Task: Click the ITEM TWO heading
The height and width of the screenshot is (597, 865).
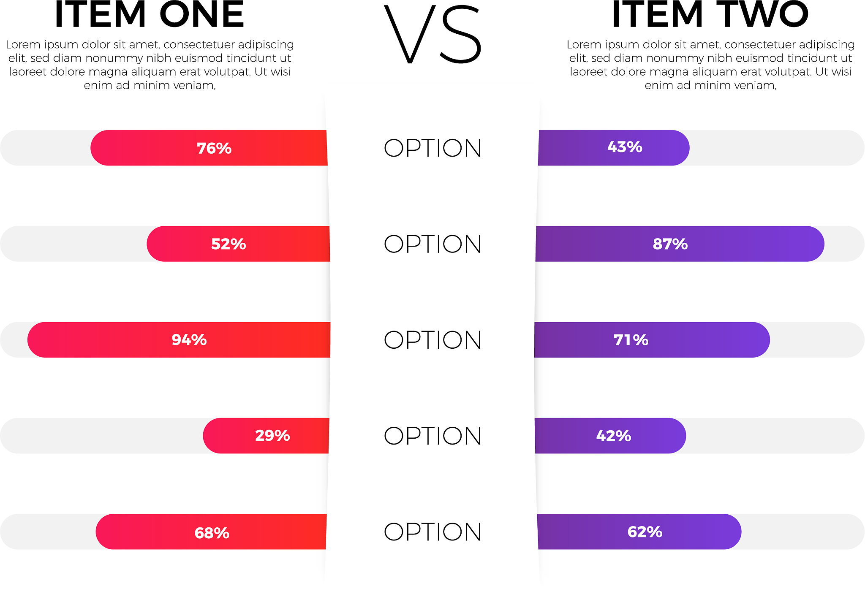Action: [710, 15]
